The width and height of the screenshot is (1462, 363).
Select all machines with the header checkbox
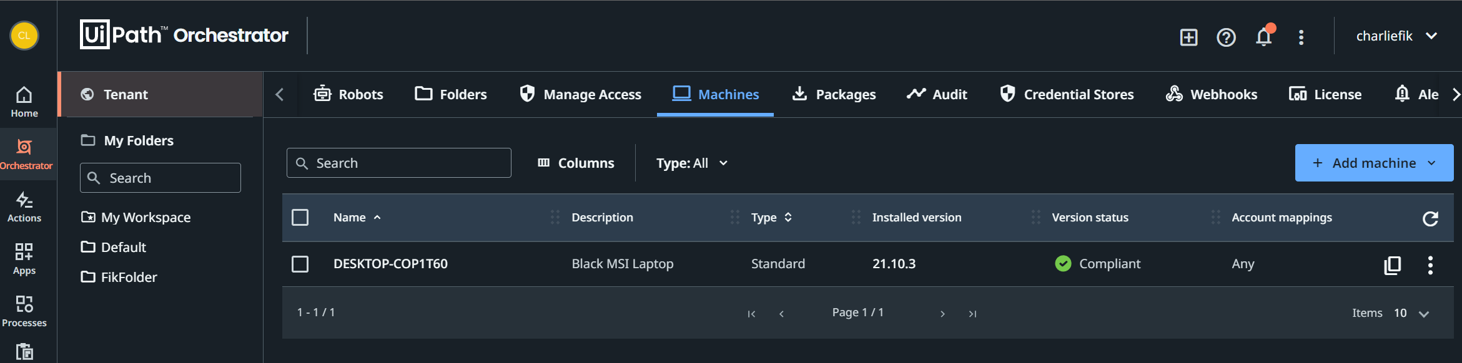300,218
